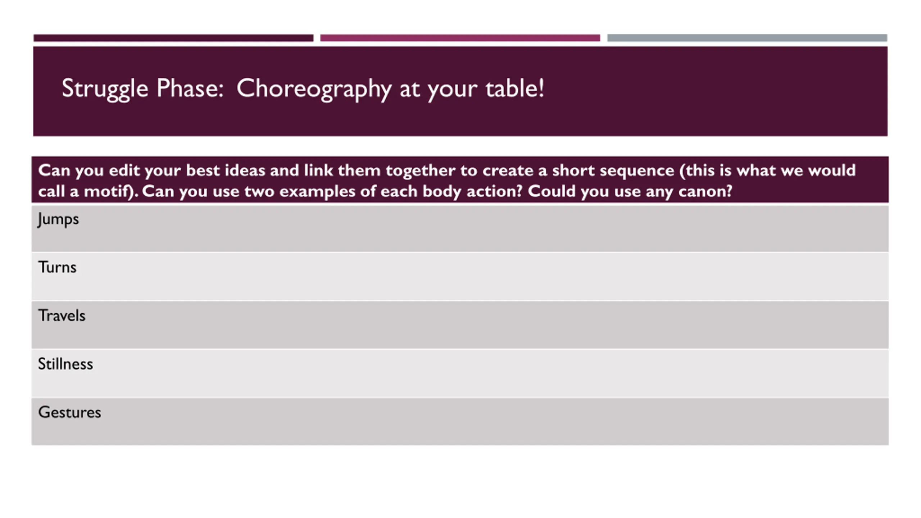This screenshot has height=518, width=921.
Task: Click the table header question text
Action: pyautogui.click(x=447, y=181)
